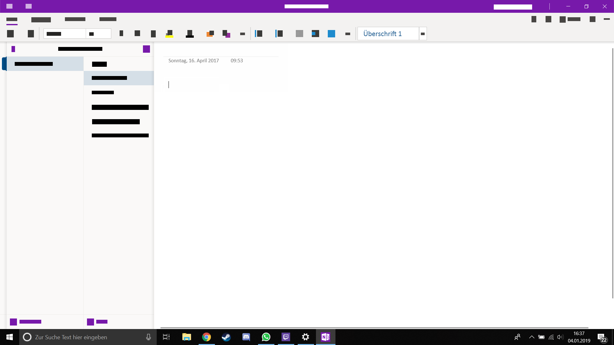Switch to Twitch in the taskbar
Screen dimensions: 614x345
pyautogui.click(x=286, y=337)
